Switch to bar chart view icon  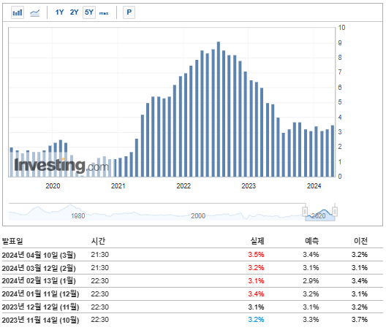click(x=18, y=12)
